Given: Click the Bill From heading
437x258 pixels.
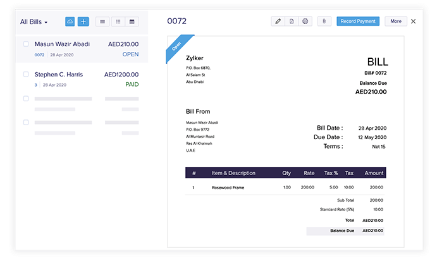Looking at the screenshot, I should point(198,111).
